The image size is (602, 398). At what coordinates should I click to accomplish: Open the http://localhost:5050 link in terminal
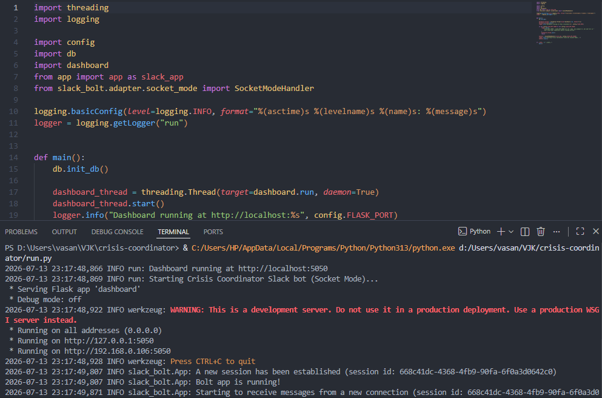click(283, 268)
